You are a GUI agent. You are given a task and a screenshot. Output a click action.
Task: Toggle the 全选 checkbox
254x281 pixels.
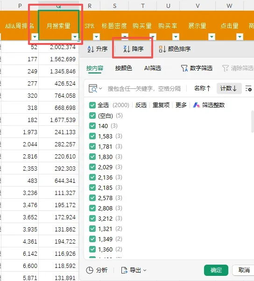point(92,105)
